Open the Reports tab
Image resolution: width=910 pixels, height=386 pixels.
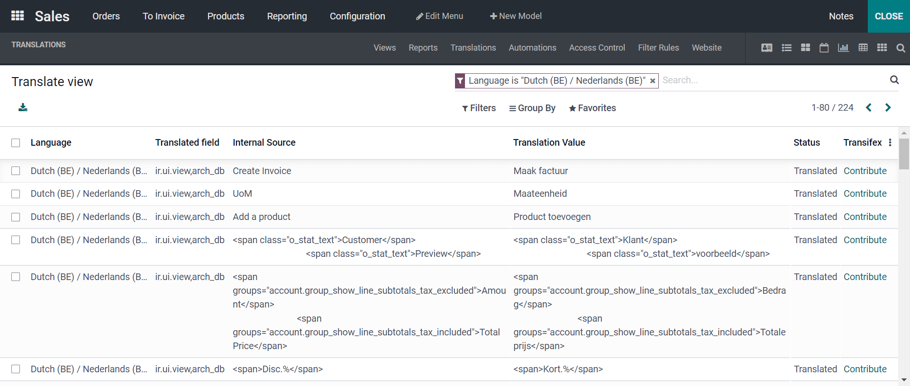[423, 48]
